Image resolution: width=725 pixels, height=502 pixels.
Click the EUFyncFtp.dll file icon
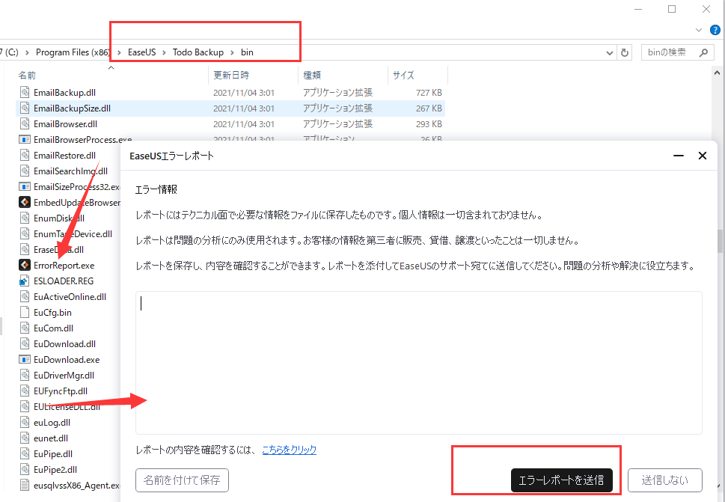pos(25,391)
